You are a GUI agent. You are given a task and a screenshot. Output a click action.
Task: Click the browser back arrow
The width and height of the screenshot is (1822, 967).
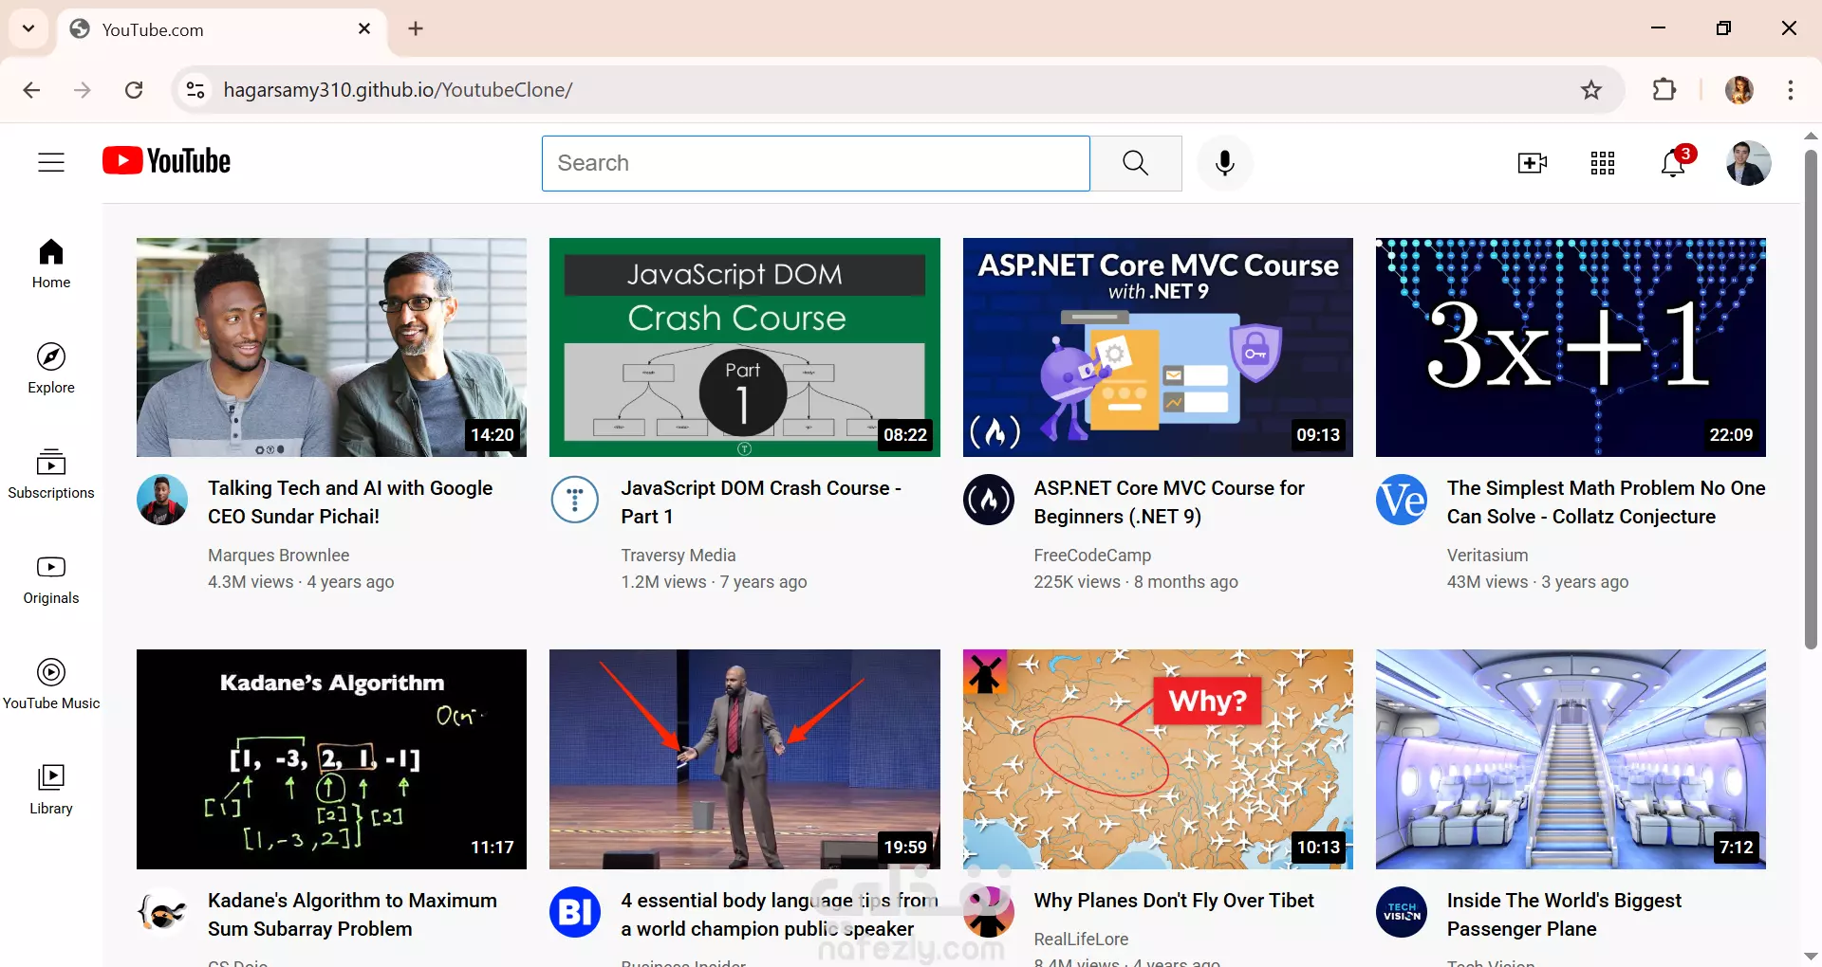pos(31,90)
